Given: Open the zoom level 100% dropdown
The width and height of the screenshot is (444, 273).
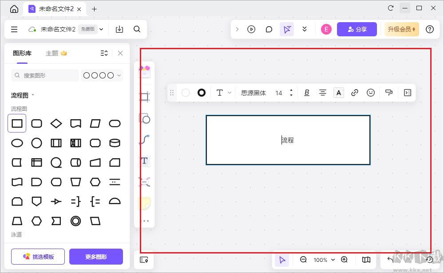Looking at the screenshot, I should 324,260.
